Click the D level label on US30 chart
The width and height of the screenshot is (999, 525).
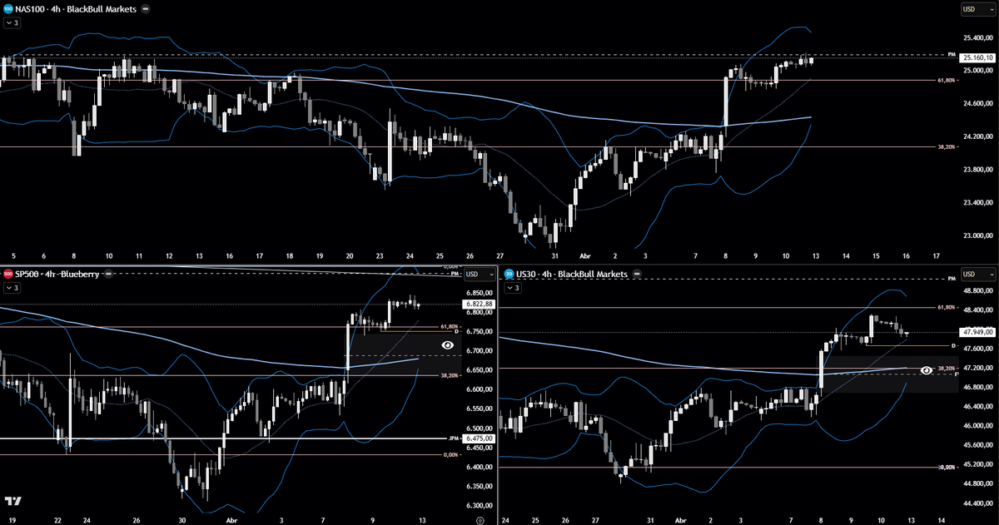[953, 345]
